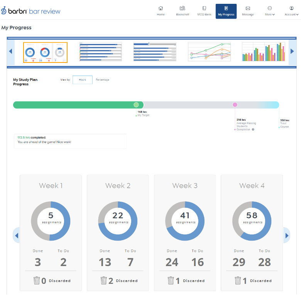Click the Home icon in navigation
The height and width of the screenshot is (295, 301).
click(x=161, y=8)
